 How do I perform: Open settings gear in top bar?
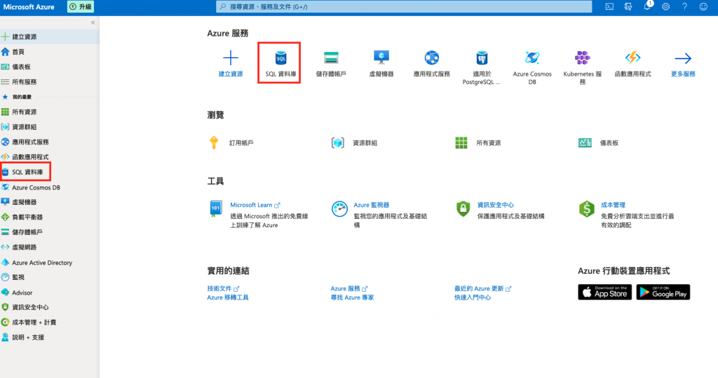666,7
